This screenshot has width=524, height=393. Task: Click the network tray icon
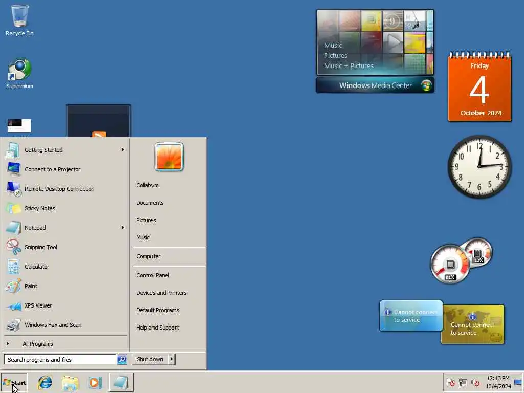click(x=463, y=382)
